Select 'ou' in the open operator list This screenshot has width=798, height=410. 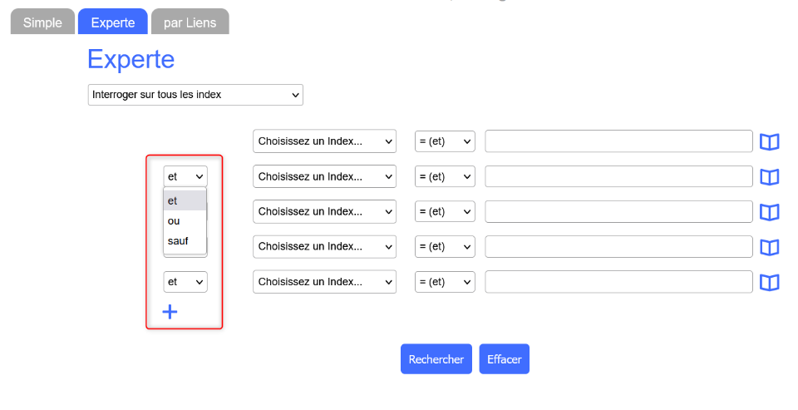[x=174, y=221]
